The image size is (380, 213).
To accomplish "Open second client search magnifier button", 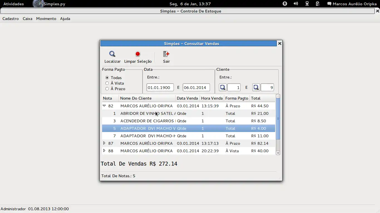I will pyautogui.click(x=256, y=88).
